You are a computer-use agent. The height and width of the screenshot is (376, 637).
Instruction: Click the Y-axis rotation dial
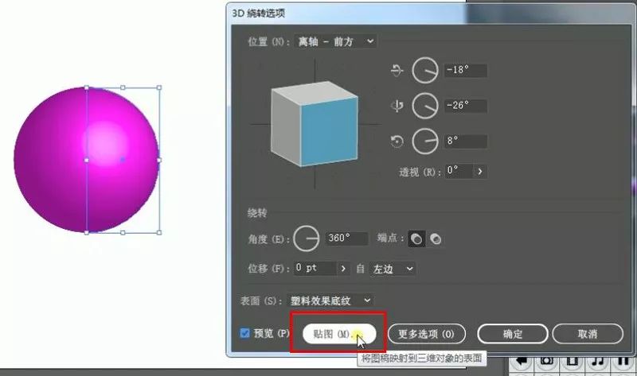[x=424, y=106]
